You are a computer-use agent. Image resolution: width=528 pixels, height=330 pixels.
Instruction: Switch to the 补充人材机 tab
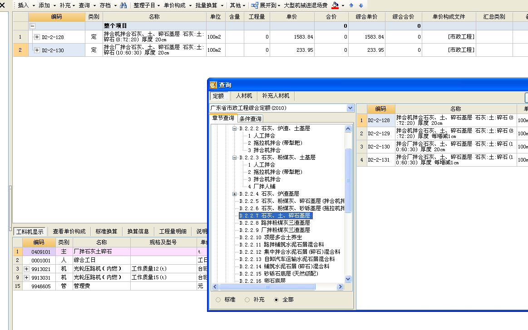tap(276, 96)
